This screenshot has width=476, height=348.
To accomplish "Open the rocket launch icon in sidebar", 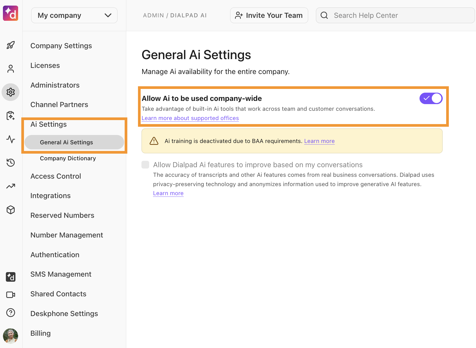I will tap(11, 45).
